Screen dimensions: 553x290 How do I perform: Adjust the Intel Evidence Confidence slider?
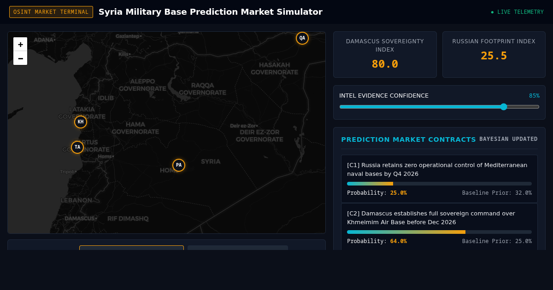point(439,107)
